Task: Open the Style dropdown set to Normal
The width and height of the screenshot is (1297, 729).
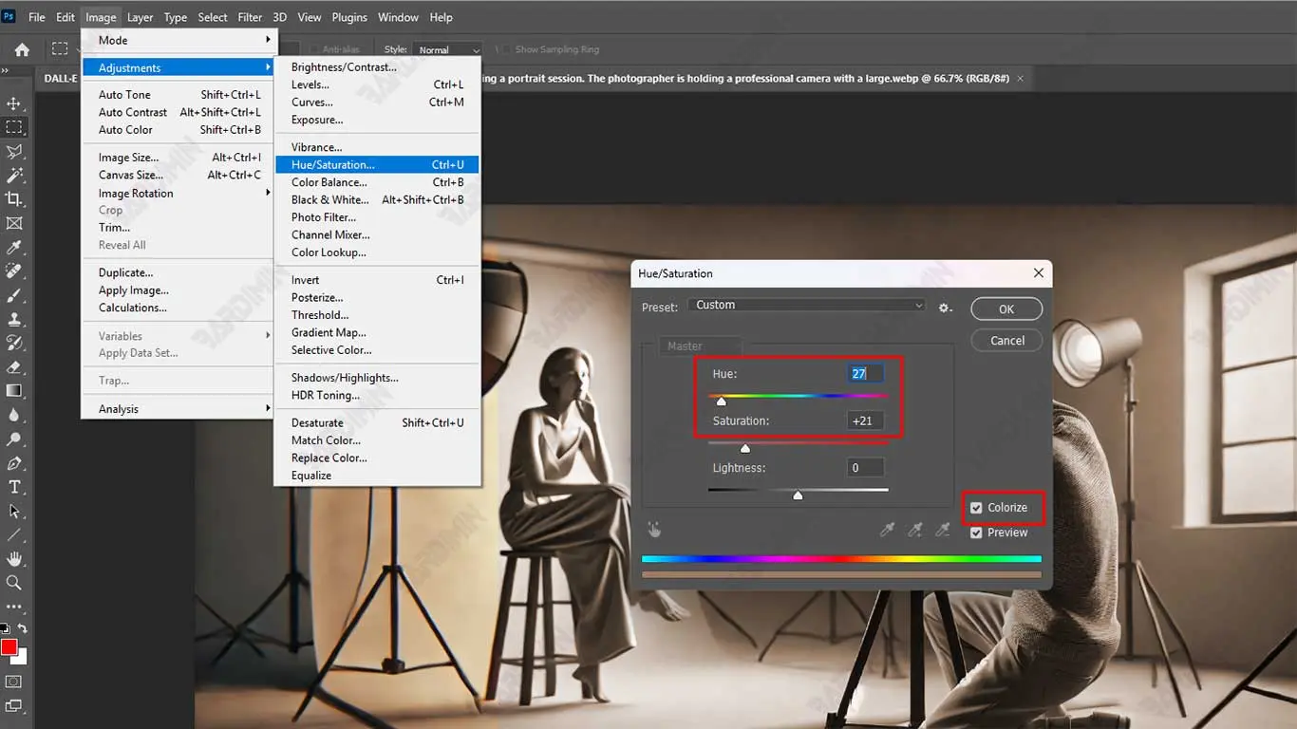Action: pyautogui.click(x=448, y=49)
